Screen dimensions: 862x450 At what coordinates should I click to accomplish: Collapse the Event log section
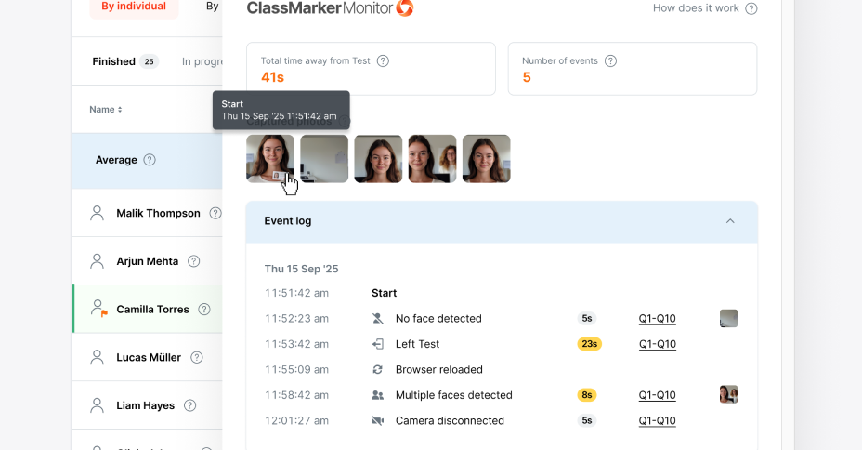pos(730,221)
